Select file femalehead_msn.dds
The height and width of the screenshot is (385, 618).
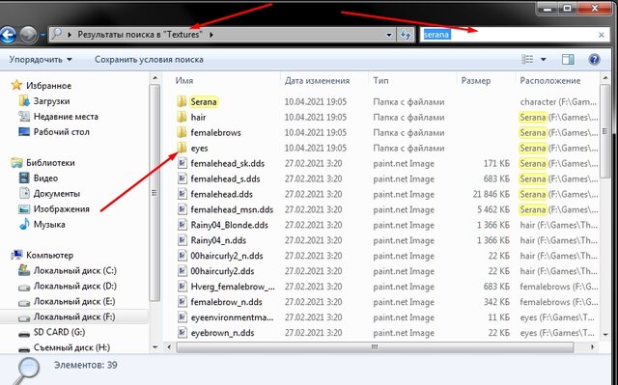(232, 209)
